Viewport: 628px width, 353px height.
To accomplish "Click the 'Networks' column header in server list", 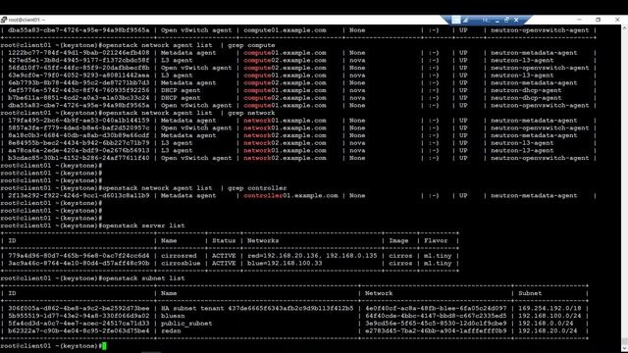I will coord(263,241).
